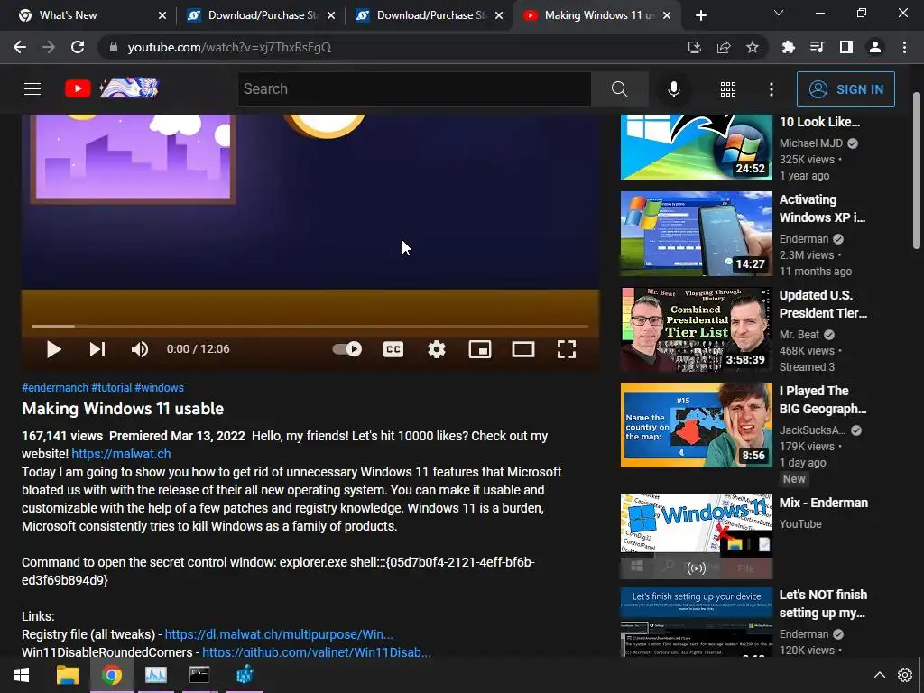Mute the video volume
Image resolution: width=924 pixels, height=693 pixels.
click(x=140, y=349)
